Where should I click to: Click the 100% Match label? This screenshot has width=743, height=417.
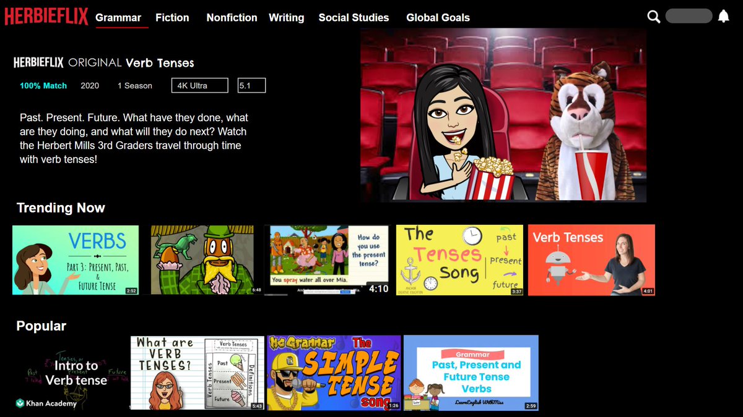[x=43, y=86]
